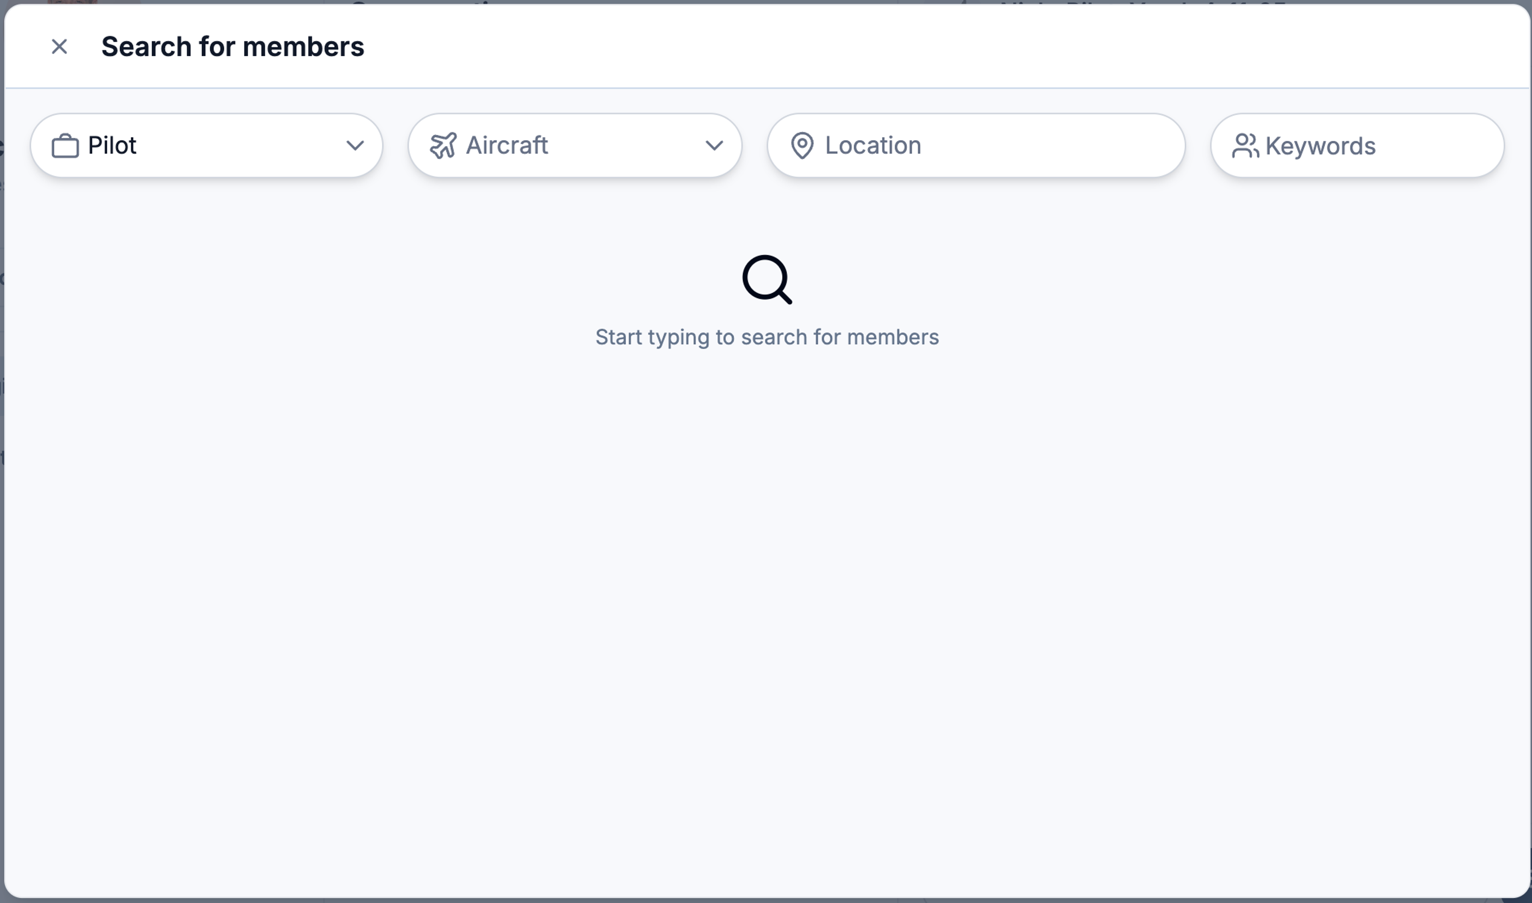
Task: Expand the Pilot dropdown chevron
Action: tap(355, 146)
